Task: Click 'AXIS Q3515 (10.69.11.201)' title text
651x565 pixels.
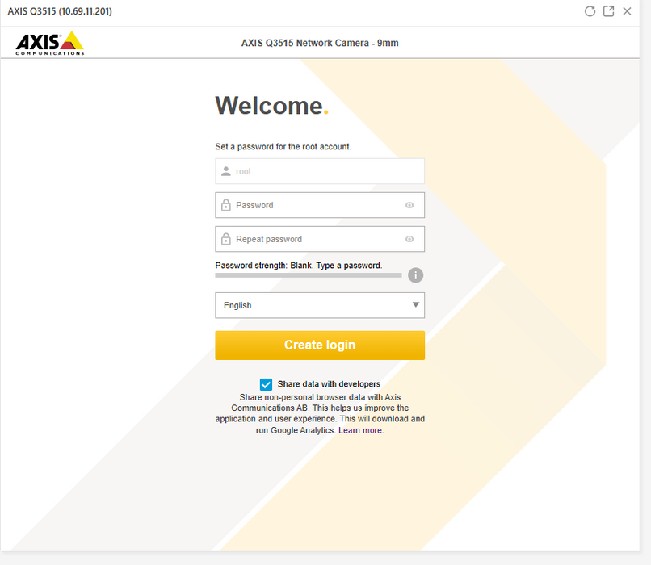Action: [60, 11]
